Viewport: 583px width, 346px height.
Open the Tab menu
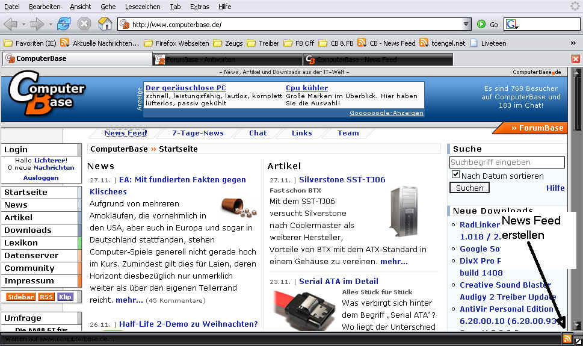(175, 7)
